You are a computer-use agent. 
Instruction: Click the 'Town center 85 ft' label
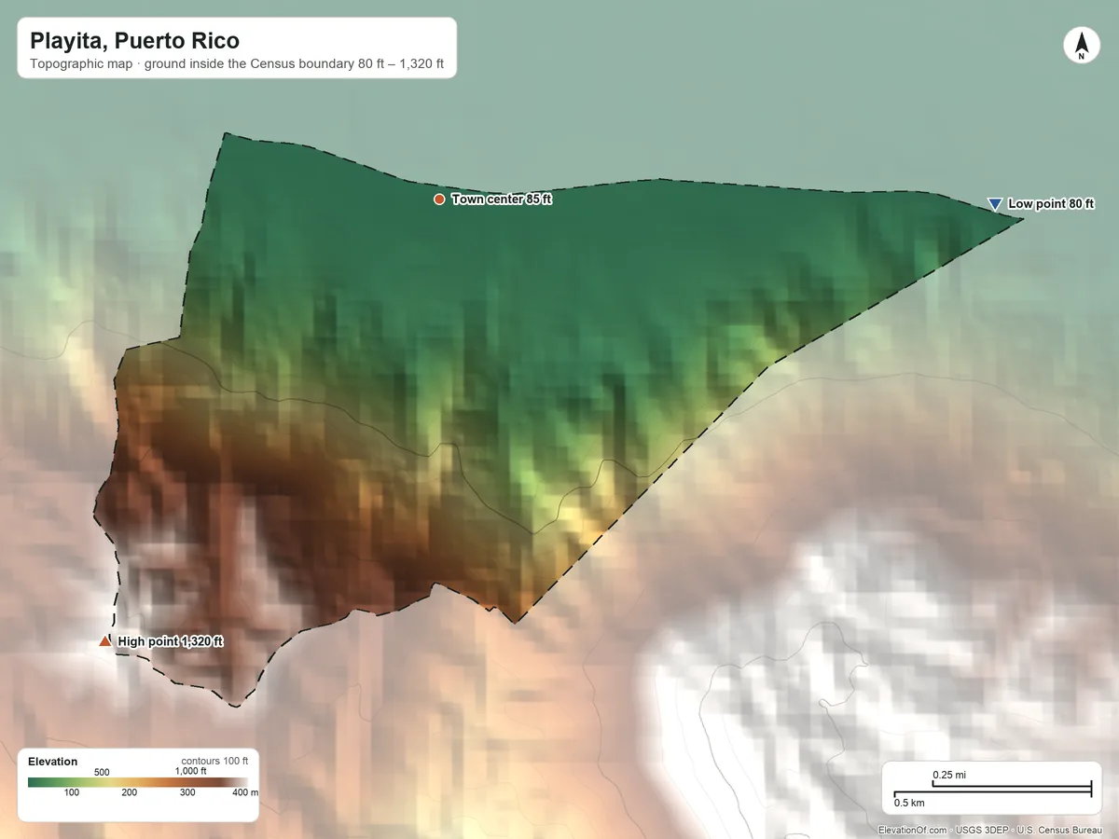coord(502,199)
